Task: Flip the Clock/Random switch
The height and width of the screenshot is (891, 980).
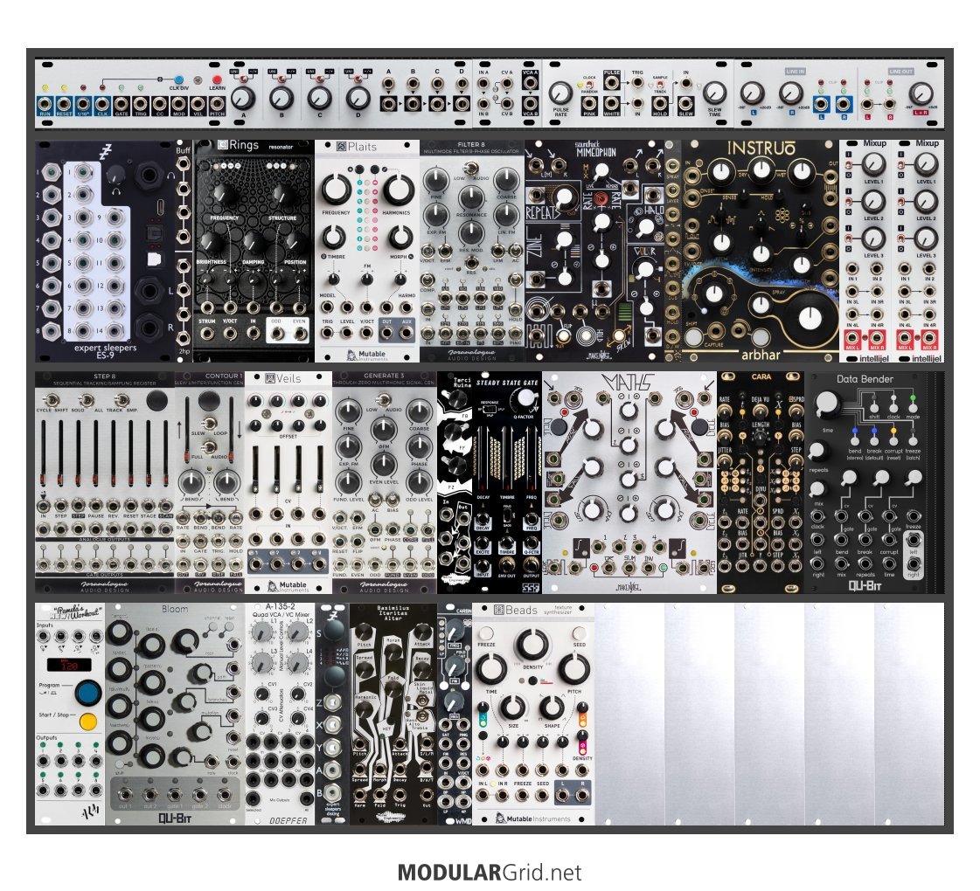Action: tap(589, 84)
